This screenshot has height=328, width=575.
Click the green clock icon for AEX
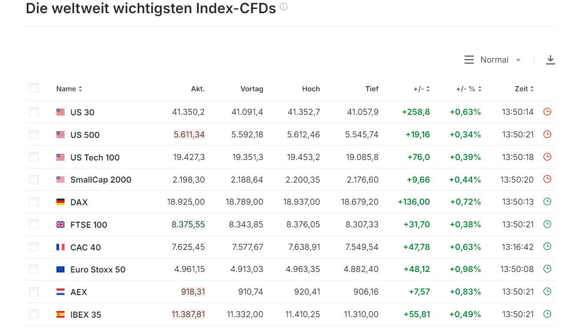click(x=547, y=292)
